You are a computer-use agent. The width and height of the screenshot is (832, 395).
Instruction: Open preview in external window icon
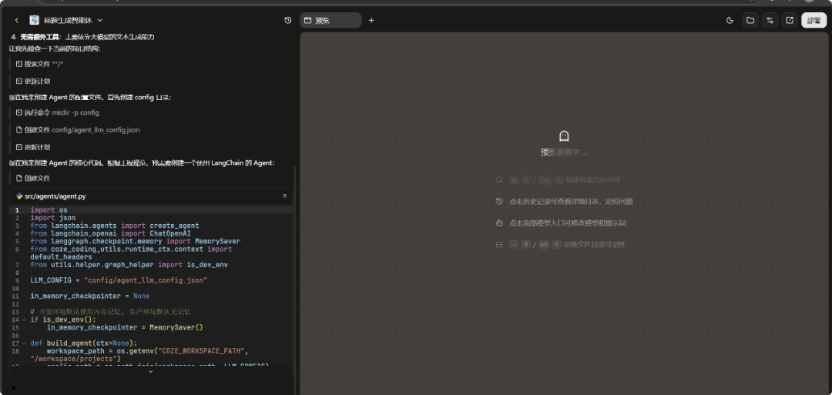(790, 20)
